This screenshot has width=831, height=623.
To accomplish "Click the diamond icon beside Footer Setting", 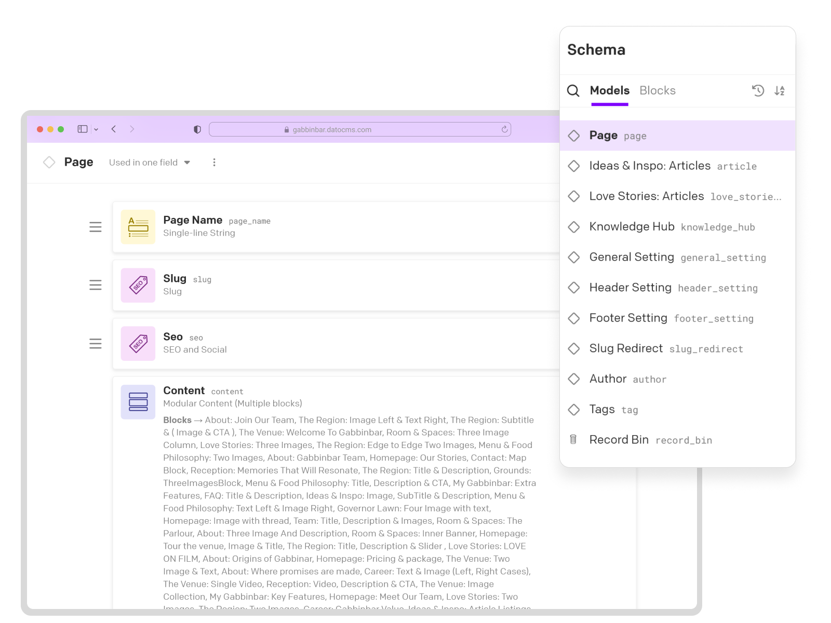I will click(574, 318).
